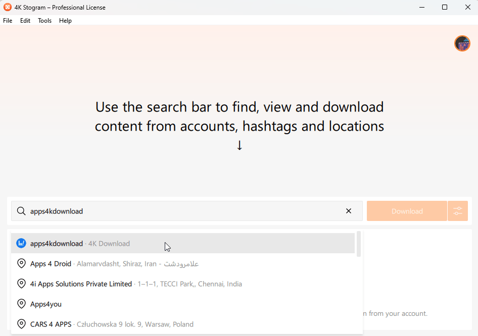Clear the search text with X
This screenshot has width=478, height=336.
pyautogui.click(x=349, y=211)
